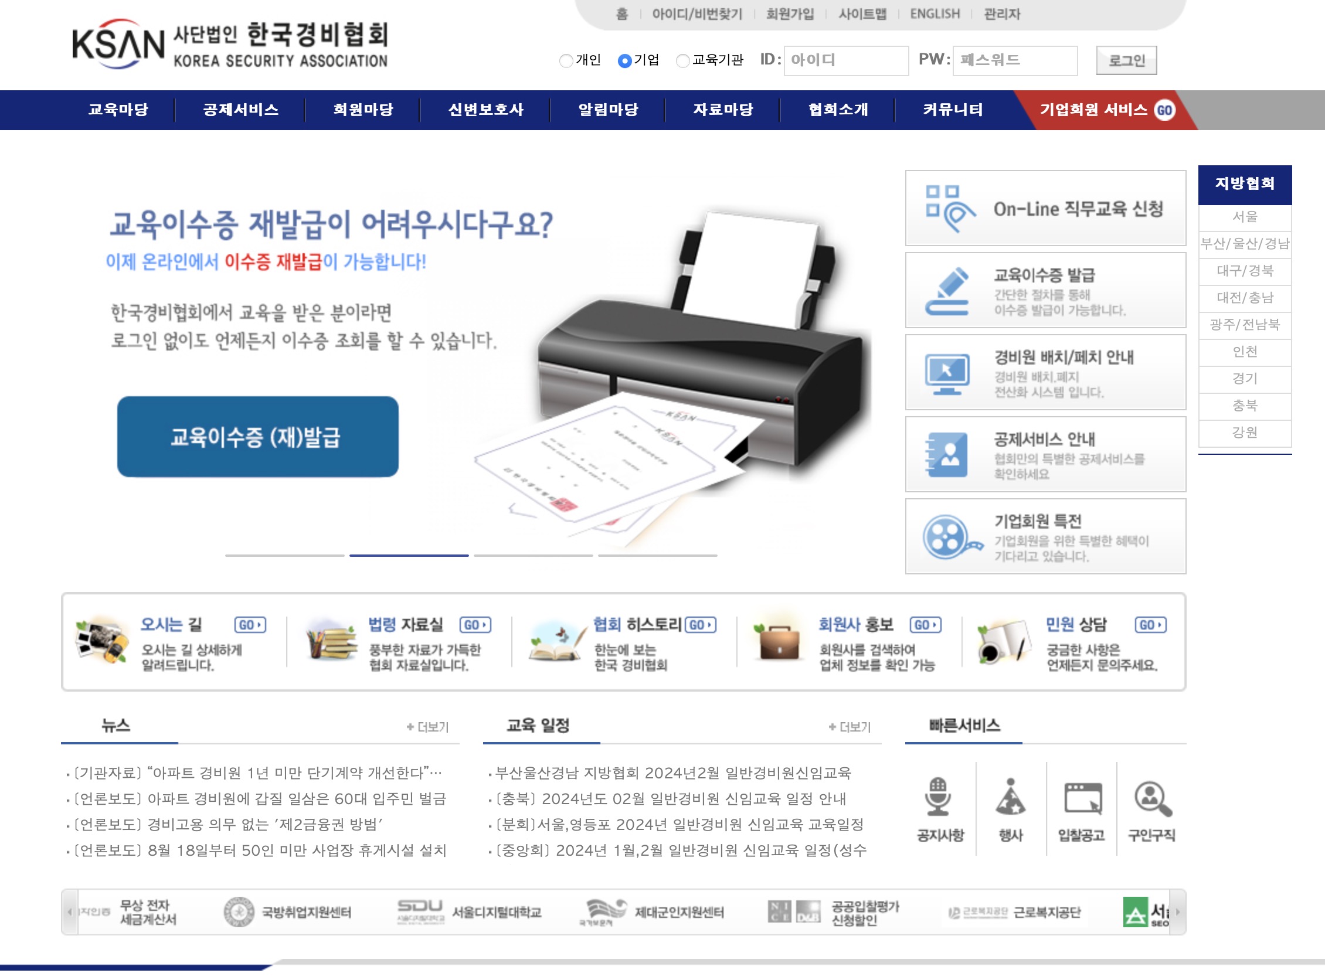The image size is (1325, 980).
Task: Expand more news with 더보기
Action: click(429, 726)
